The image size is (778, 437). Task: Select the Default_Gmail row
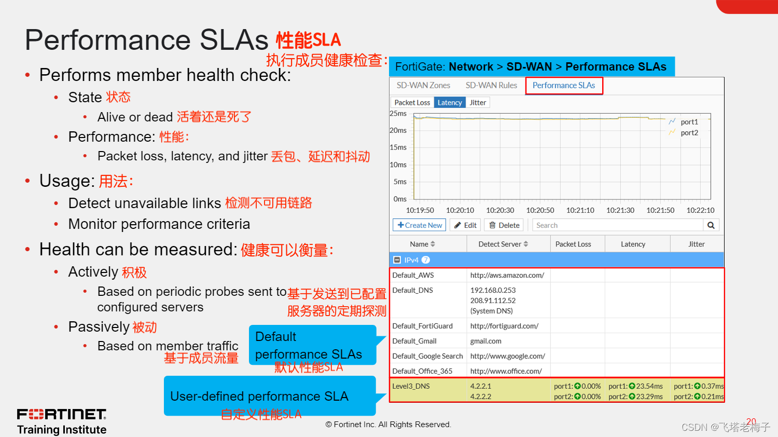click(557, 341)
